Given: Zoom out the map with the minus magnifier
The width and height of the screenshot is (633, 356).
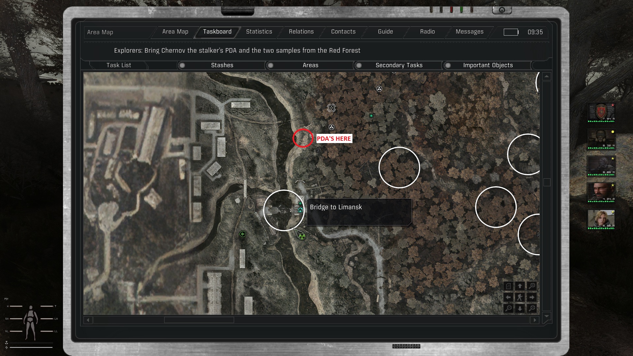Looking at the screenshot, I should (508, 308).
